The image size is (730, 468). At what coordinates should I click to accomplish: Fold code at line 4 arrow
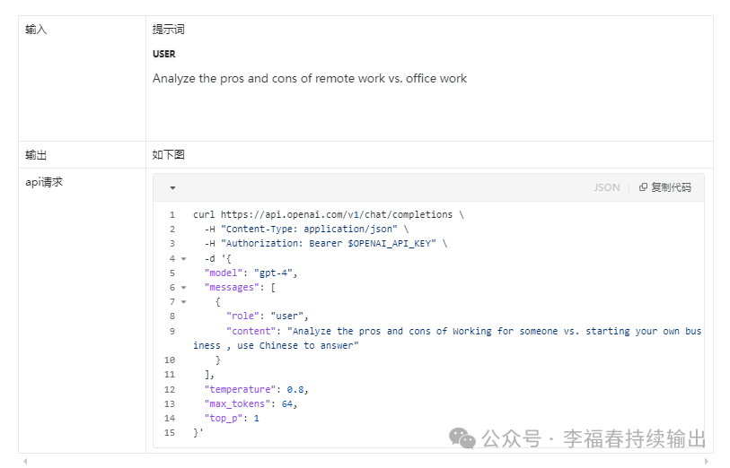[x=183, y=259]
